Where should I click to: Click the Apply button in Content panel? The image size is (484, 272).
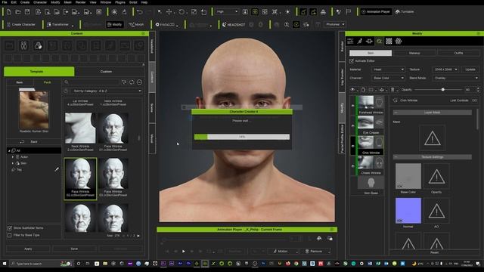click(28, 249)
